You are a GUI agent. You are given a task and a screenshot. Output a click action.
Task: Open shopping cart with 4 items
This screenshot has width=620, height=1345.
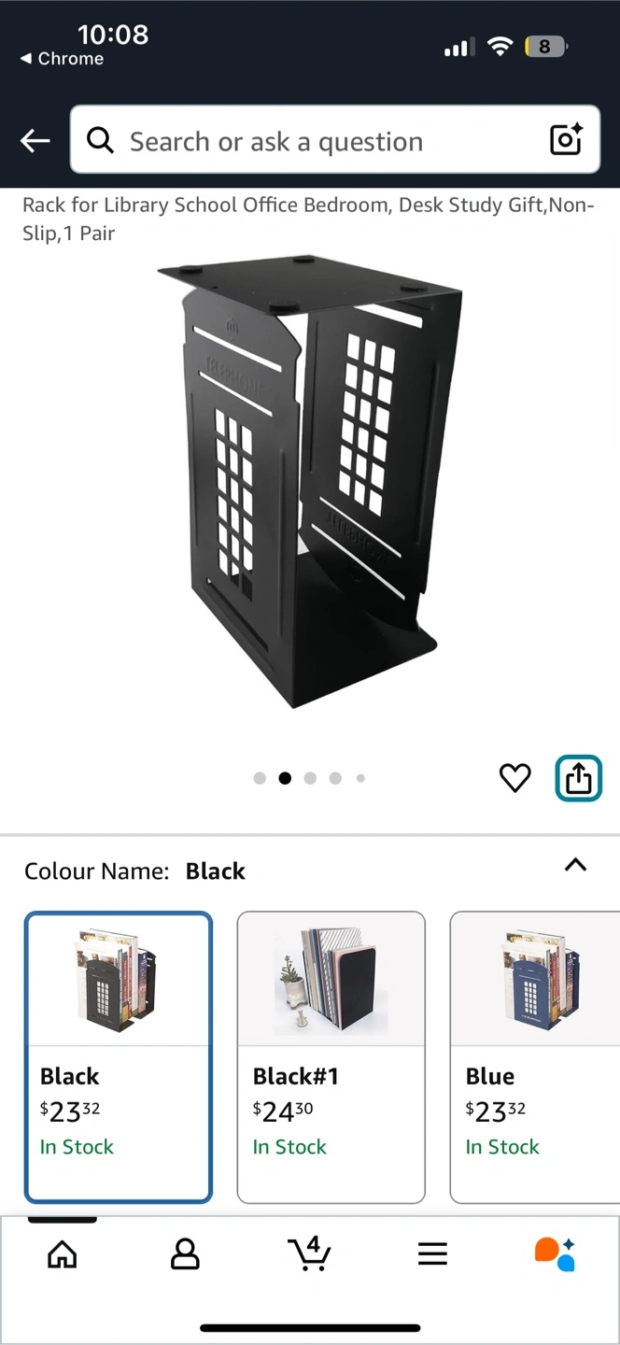point(309,1253)
